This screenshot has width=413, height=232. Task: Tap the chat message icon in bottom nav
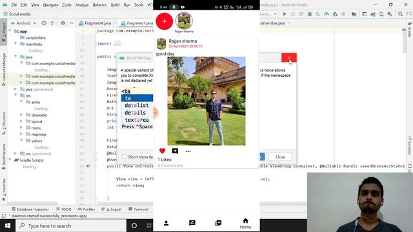pos(192,223)
